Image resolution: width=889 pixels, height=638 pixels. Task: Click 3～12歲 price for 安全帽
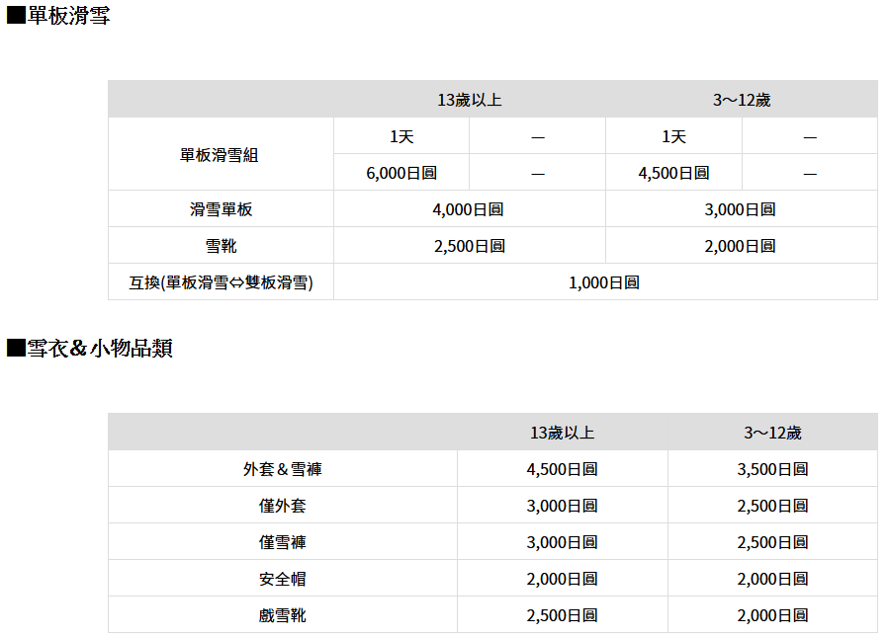(771, 579)
